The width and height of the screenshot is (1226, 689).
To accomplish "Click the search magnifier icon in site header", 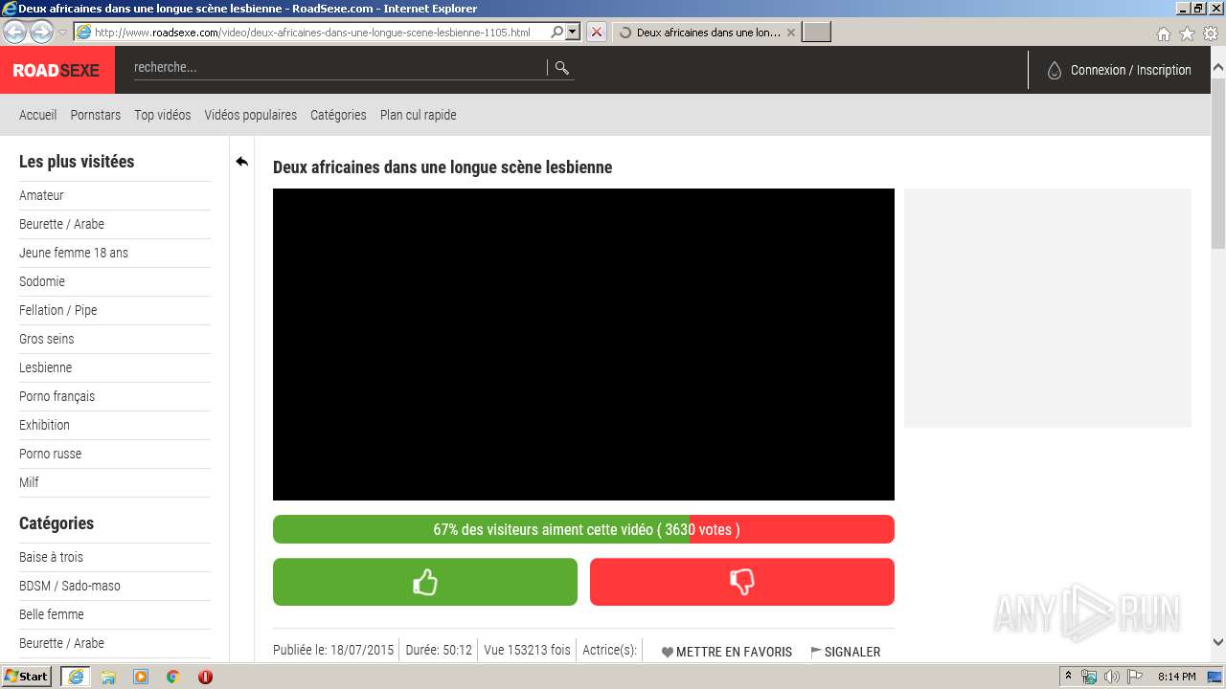I will (562, 68).
